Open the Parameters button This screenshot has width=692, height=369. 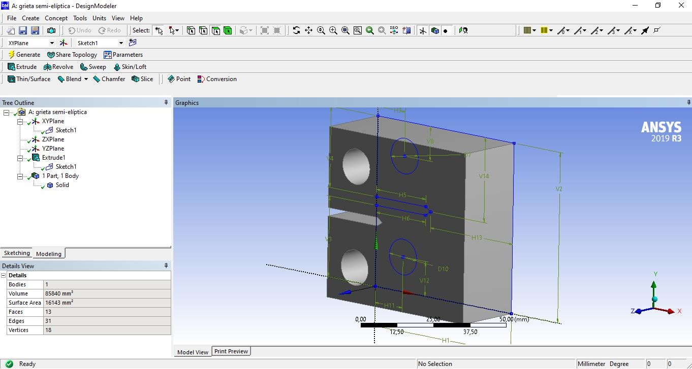pos(123,55)
